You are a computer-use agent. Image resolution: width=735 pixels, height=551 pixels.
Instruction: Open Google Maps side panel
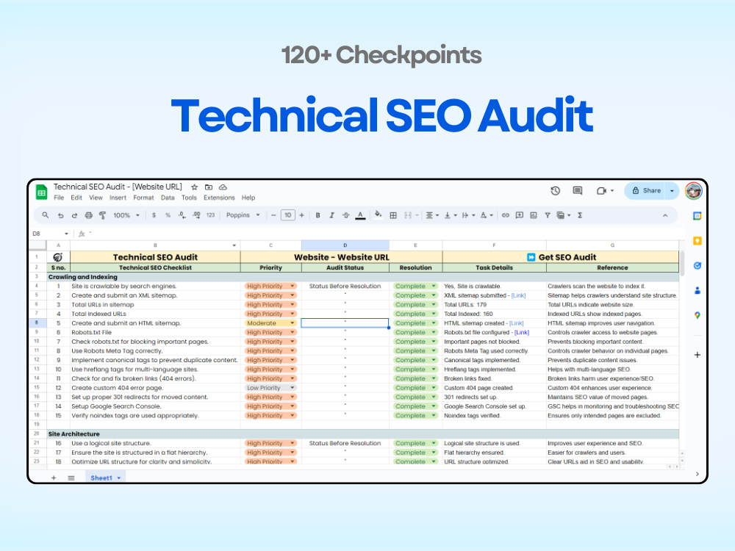click(697, 315)
